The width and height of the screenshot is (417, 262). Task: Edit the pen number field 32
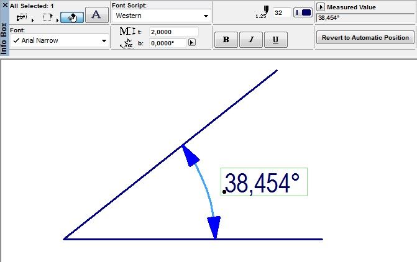(282, 13)
